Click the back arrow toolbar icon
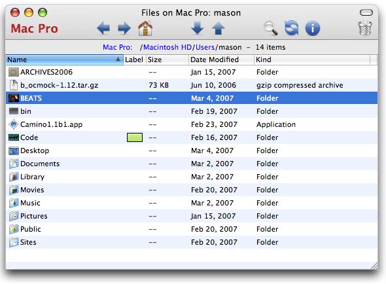386x284 pixels. [x=103, y=28]
